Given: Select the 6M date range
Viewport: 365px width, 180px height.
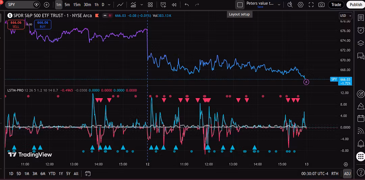Looking at the screenshot, I should 43,174.
